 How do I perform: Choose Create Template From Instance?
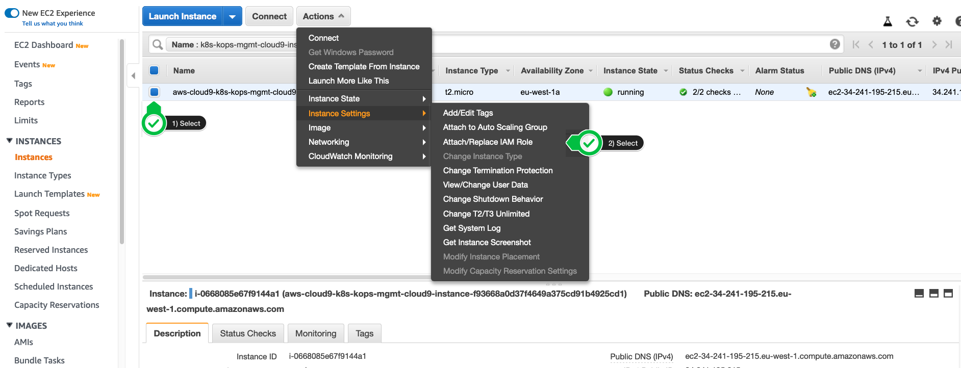click(364, 67)
